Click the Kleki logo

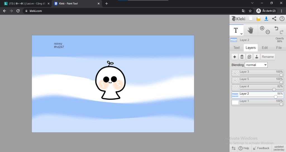click(x=239, y=19)
